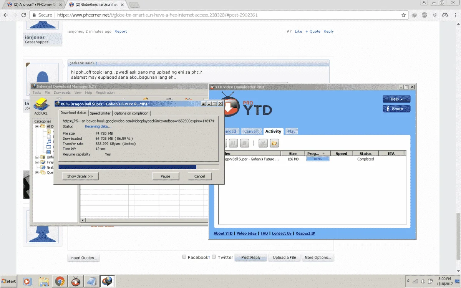The width and height of the screenshot is (461, 288).
Task: Cancel the IDM download
Action: click(200, 176)
